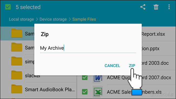The width and height of the screenshot is (176, 99).
Task: Click the folder icon beside simp entry
Action: point(17,61)
